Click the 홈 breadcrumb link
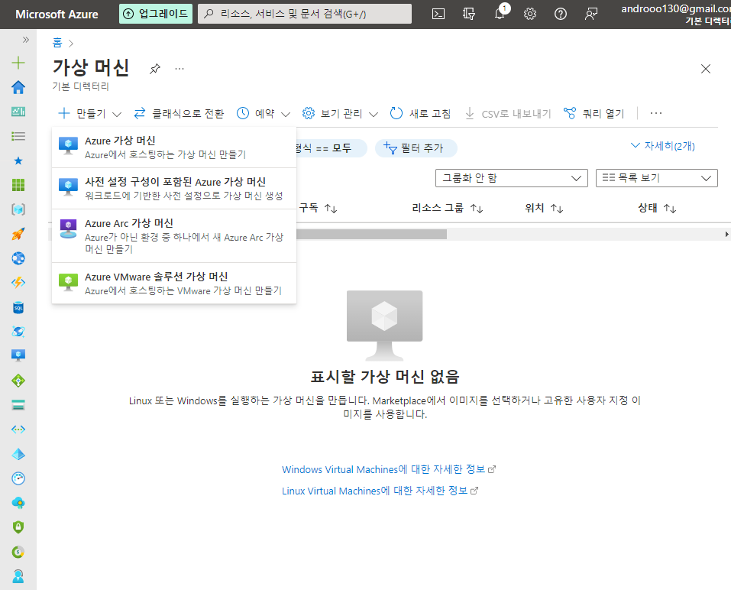Screen dimensions: 731x590 (57, 43)
